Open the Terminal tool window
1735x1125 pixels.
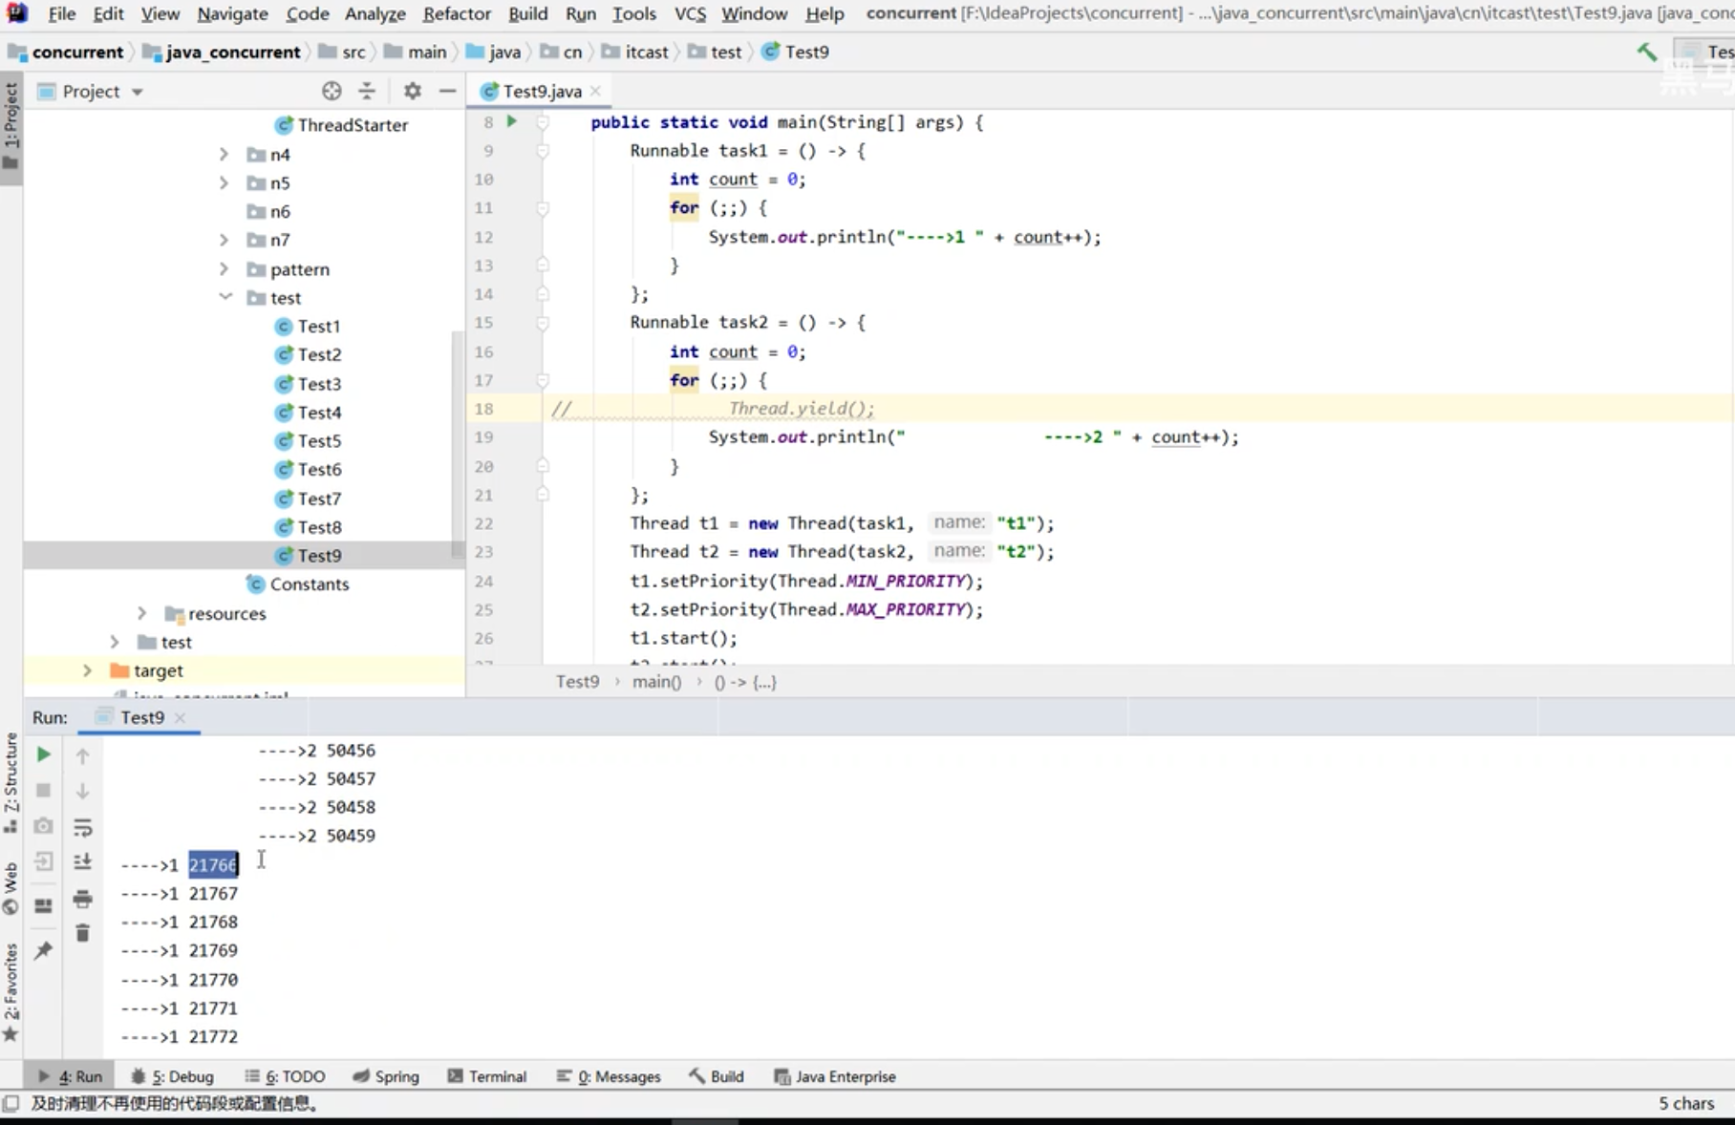point(487,1076)
